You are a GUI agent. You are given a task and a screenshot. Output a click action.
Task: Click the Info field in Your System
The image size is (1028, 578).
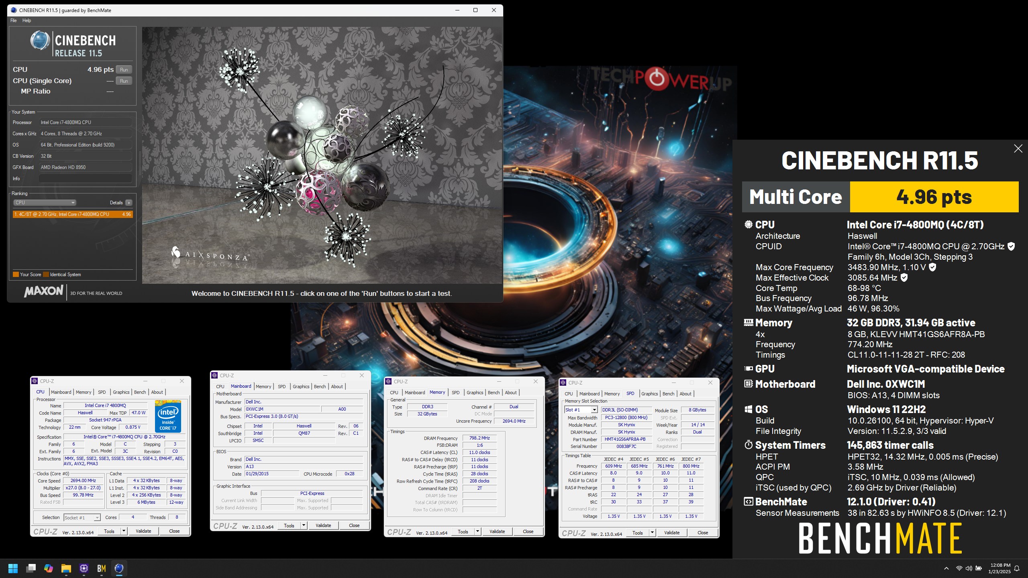tap(86, 179)
